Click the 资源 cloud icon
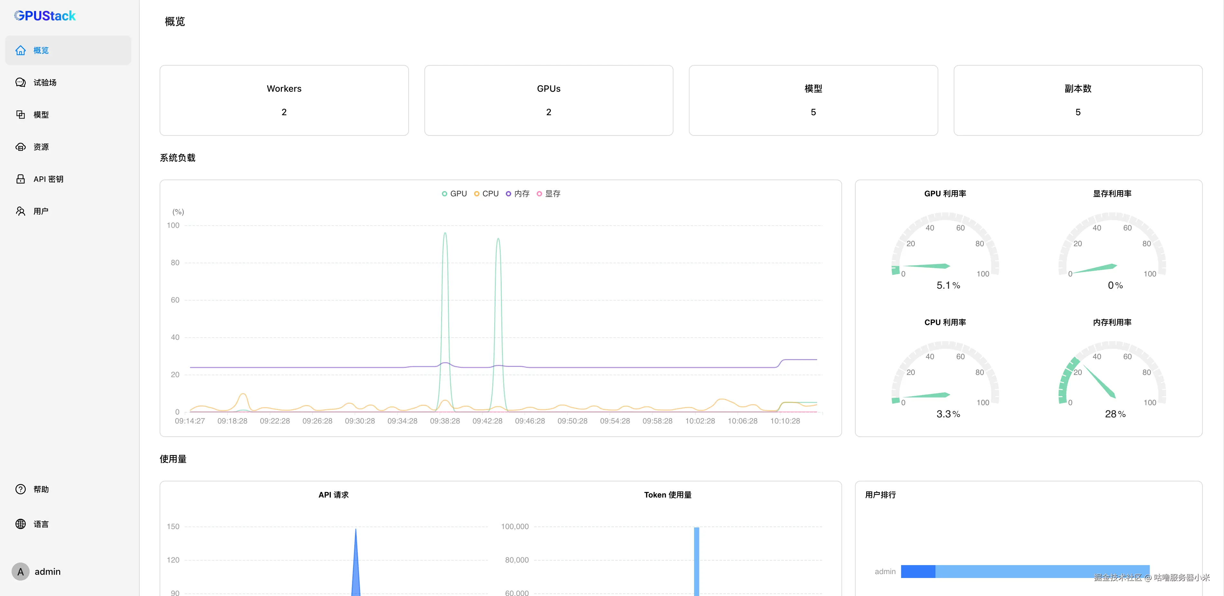The height and width of the screenshot is (596, 1224). 20,147
